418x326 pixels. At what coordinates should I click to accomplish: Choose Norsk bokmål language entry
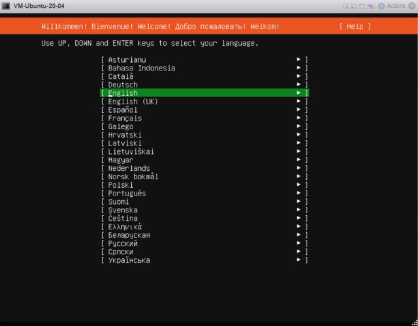pyautogui.click(x=204, y=177)
